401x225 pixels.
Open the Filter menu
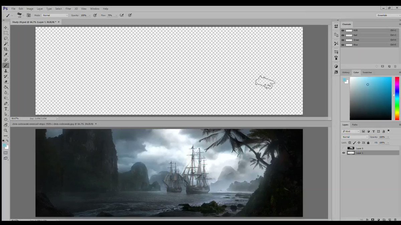coord(68,9)
